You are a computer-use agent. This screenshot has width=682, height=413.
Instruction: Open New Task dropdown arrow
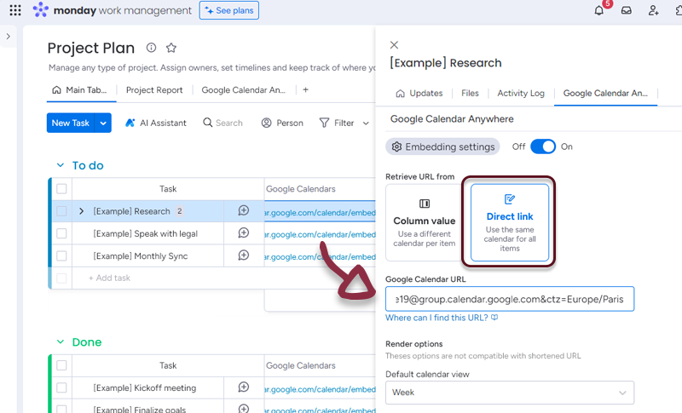coord(104,123)
